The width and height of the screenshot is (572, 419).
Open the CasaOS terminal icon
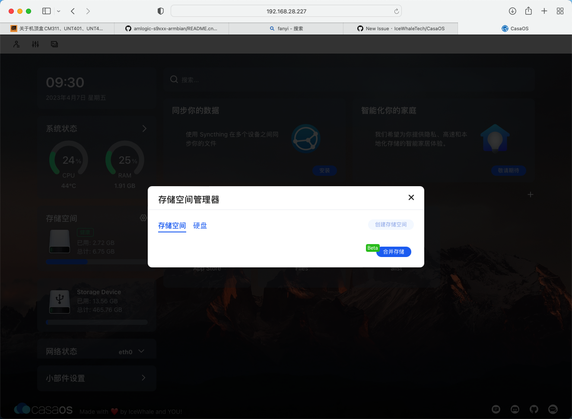tap(54, 44)
